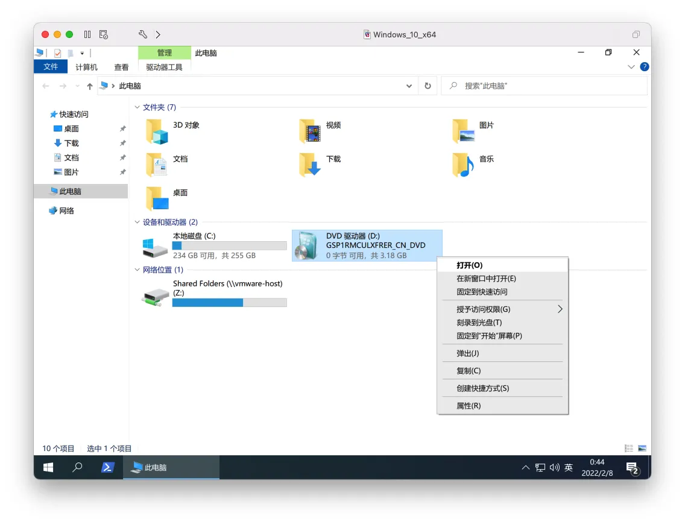Show hidden system tray icons
The width and height of the screenshot is (685, 524).
pos(526,468)
